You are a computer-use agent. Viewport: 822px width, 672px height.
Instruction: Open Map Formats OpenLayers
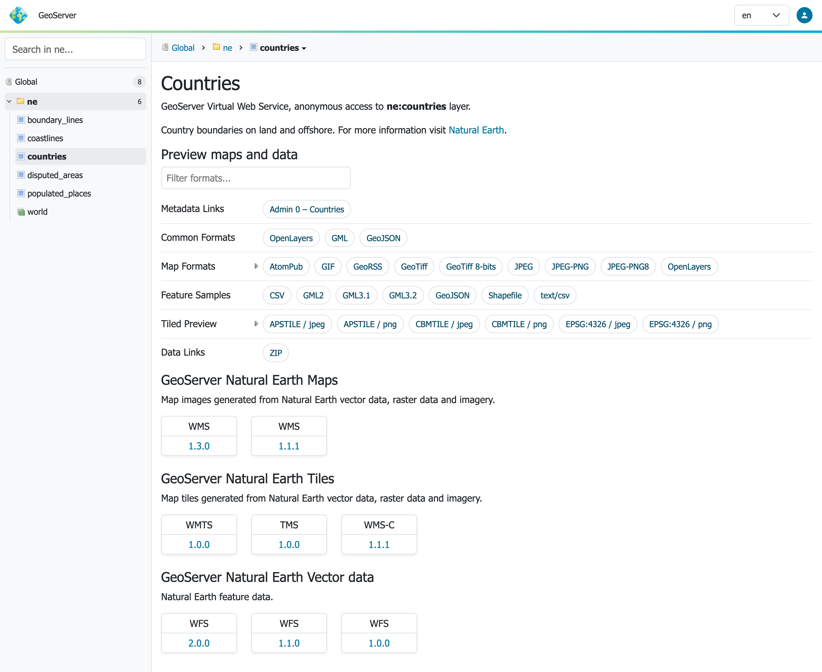click(689, 267)
